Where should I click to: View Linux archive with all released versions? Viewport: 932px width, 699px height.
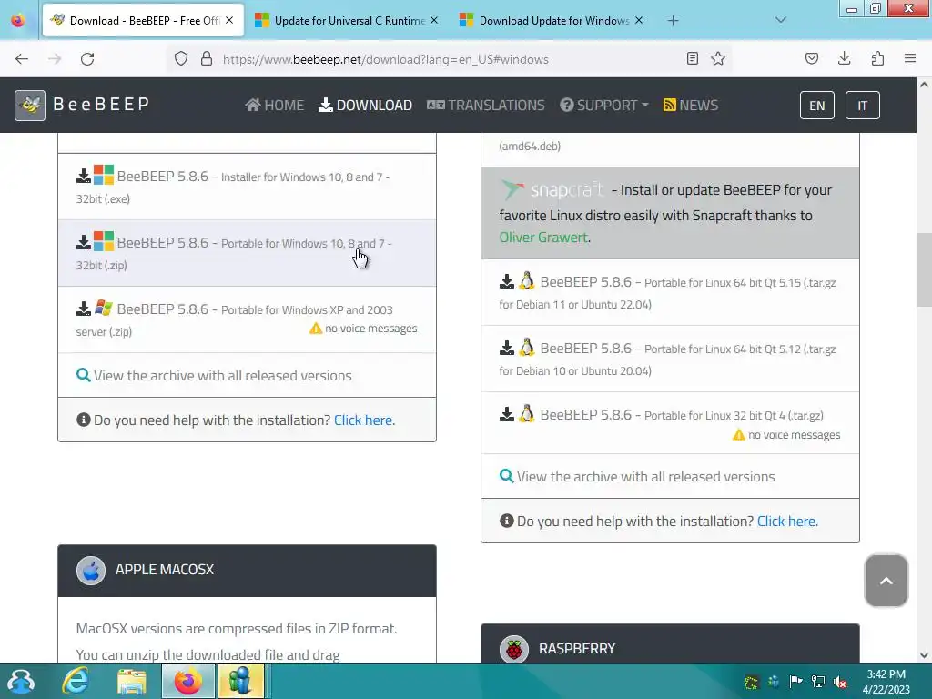645,477
